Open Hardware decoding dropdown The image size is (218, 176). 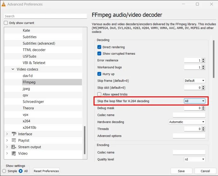(x=187, y=122)
